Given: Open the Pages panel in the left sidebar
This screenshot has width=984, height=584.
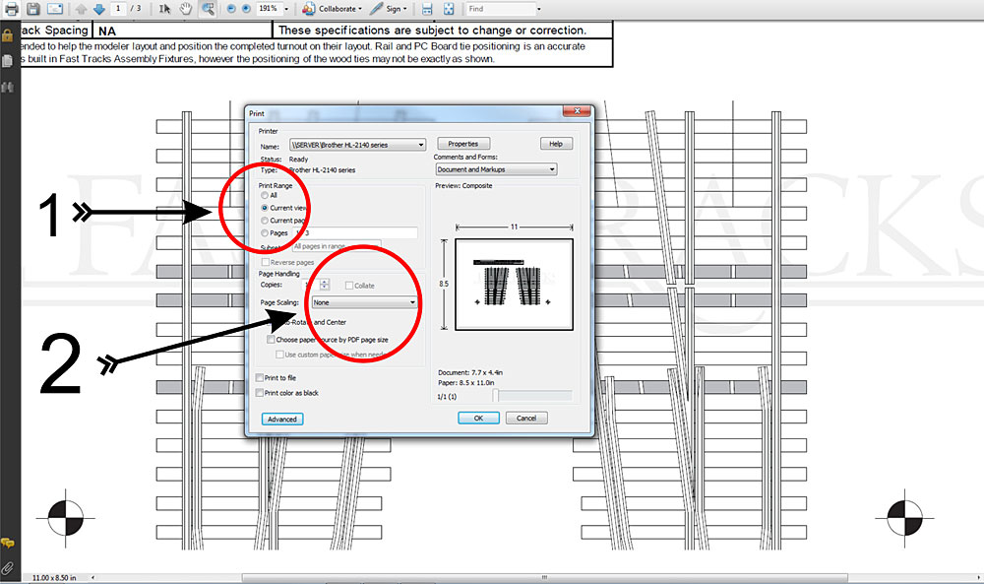Looking at the screenshot, I should tap(8, 61).
